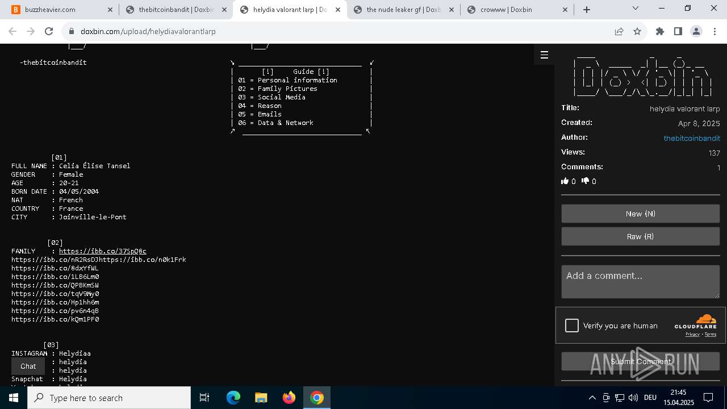Open the hamburger menu on Doxbin sidebar
Viewport: 727px width, 409px height.
[x=544, y=55]
